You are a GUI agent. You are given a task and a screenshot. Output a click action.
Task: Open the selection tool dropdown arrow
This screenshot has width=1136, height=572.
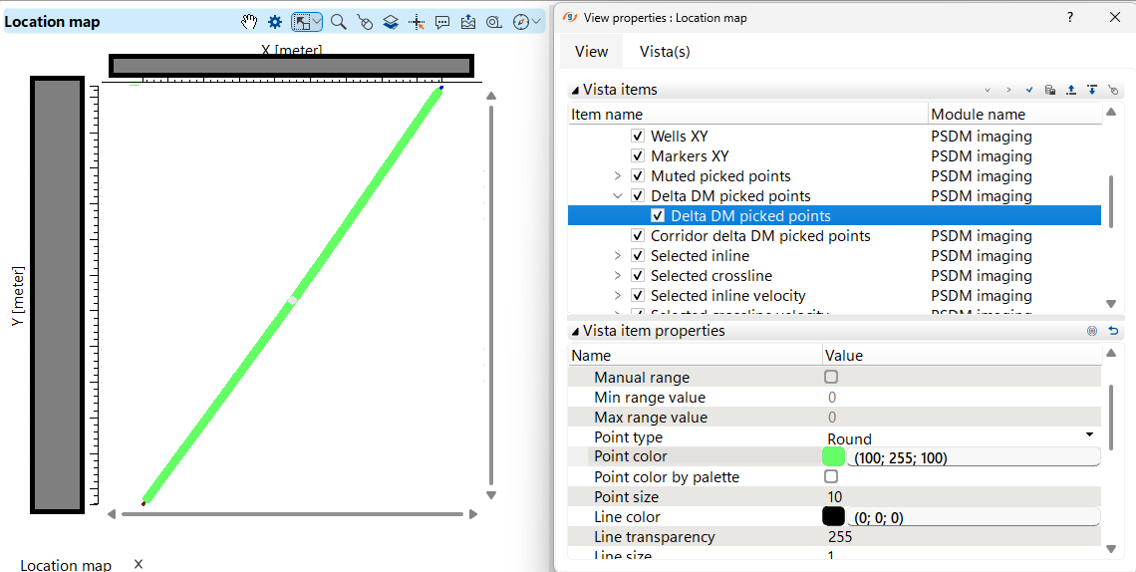click(317, 22)
